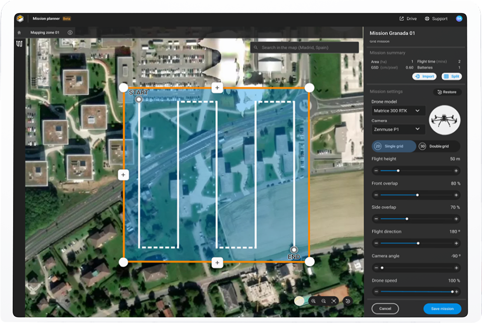This screenshot has width=482, height=323.
Task: Fit mission area to view icon
Action: click(x=334, y=301)
